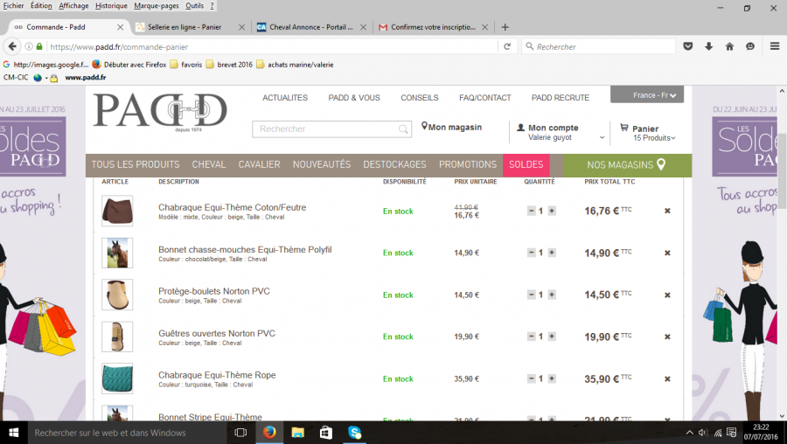Increase quantity of Protège-boulets Norton PVC

pyautogui.click(x=552, y=295)
